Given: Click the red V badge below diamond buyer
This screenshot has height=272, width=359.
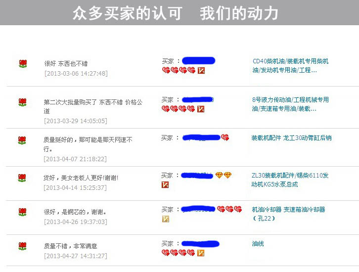Looking at the screenshot, I should pyautogui.click(x=165, y=184).
